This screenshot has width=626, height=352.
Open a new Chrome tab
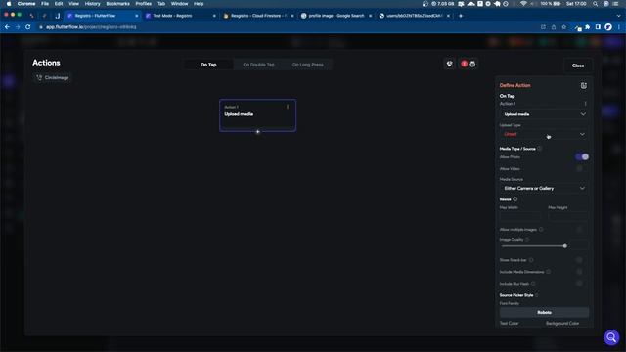click(x=461, y=16)
